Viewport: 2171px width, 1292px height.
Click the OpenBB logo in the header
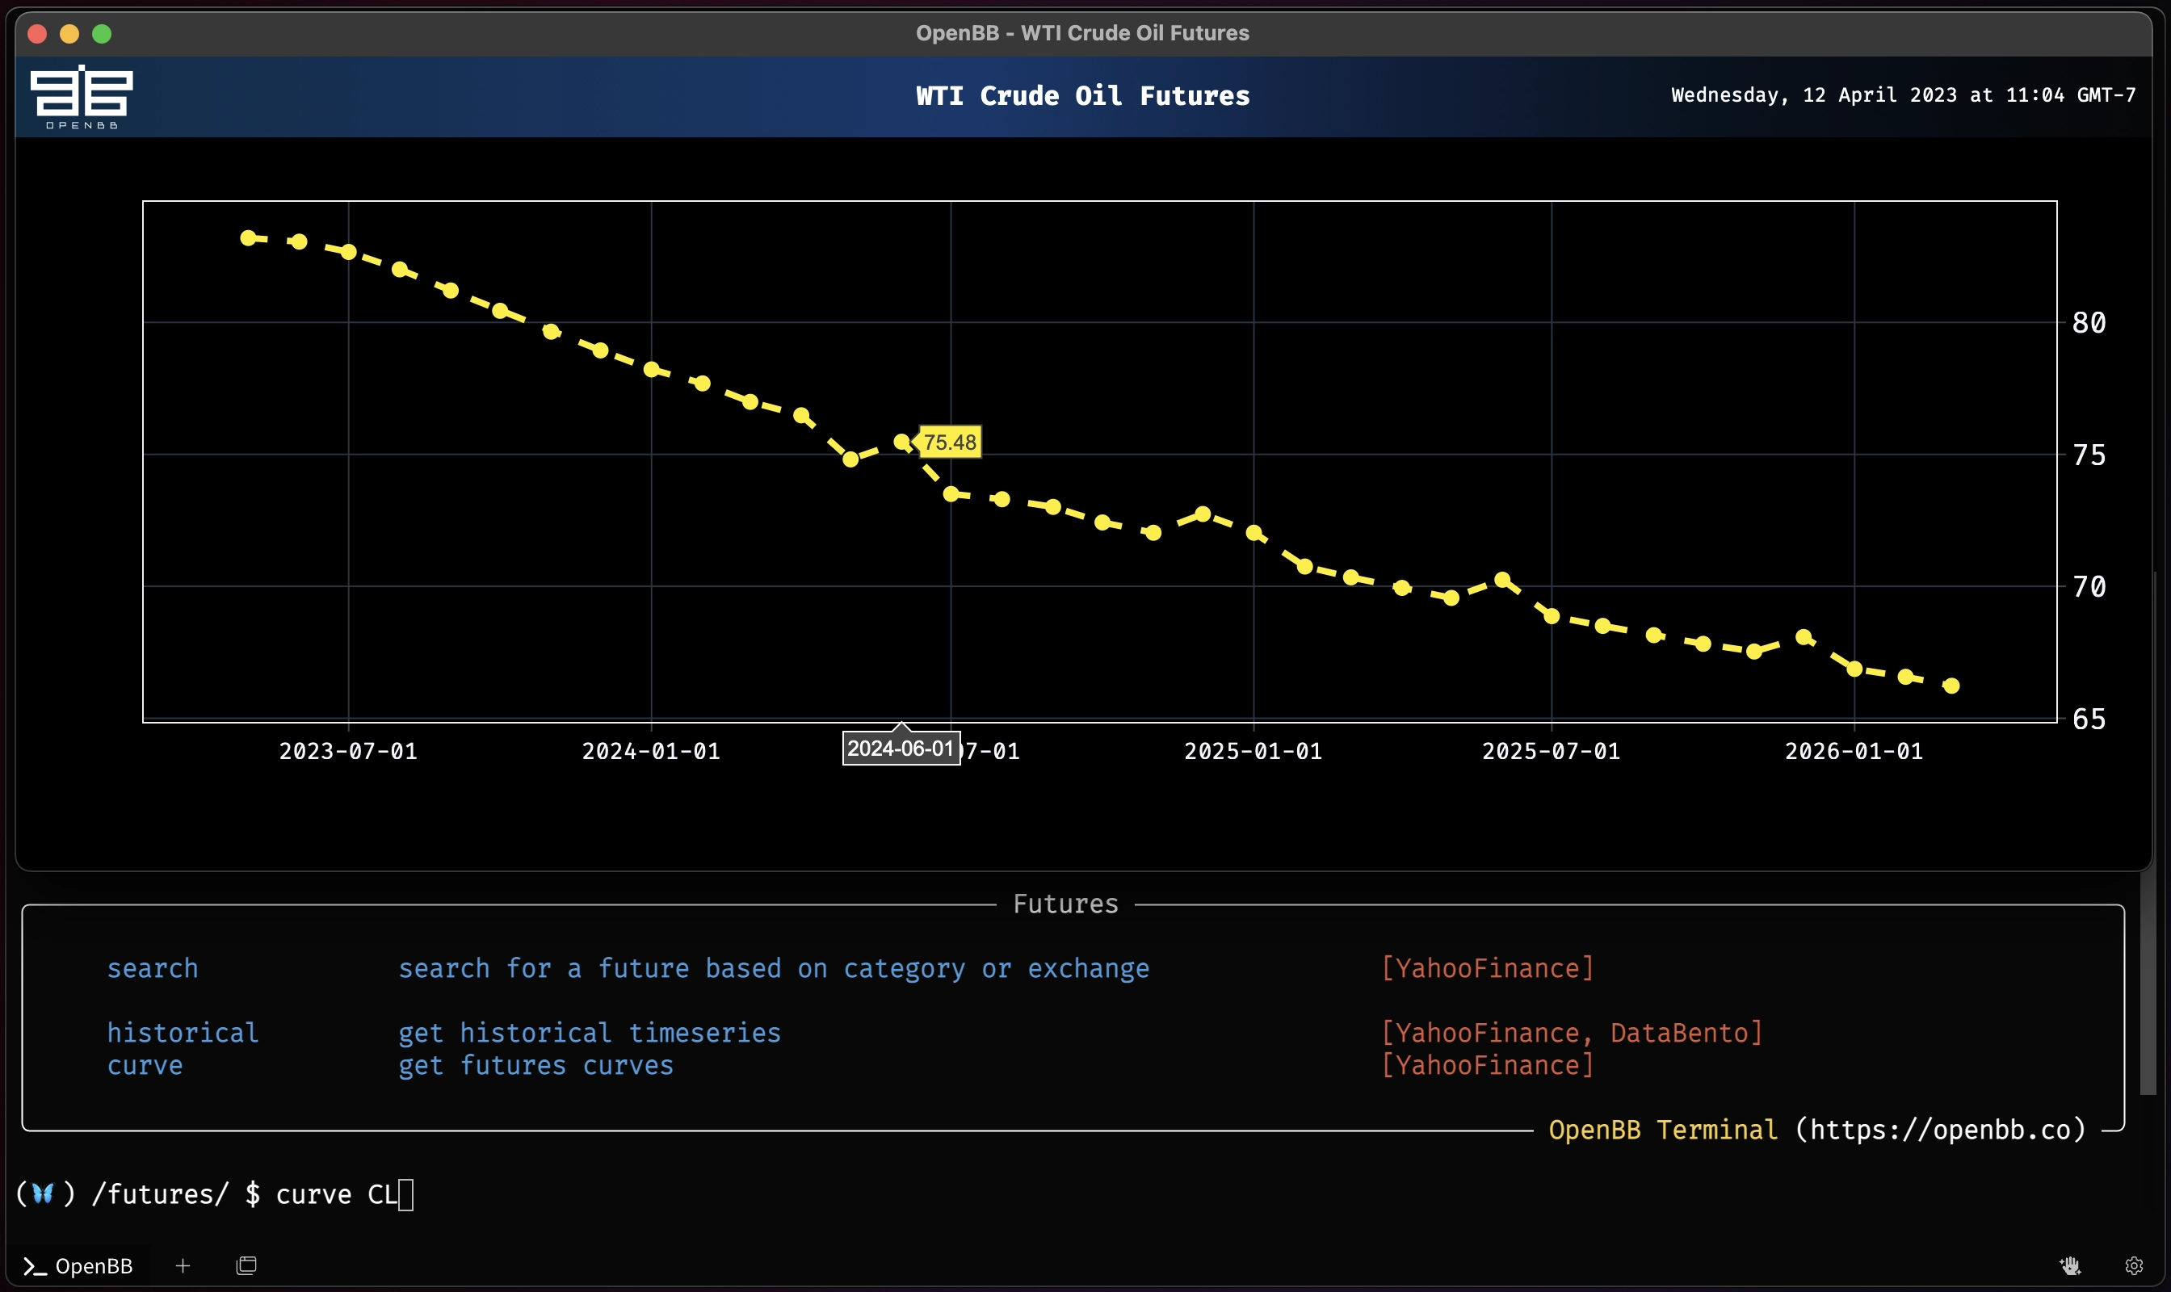81,96
